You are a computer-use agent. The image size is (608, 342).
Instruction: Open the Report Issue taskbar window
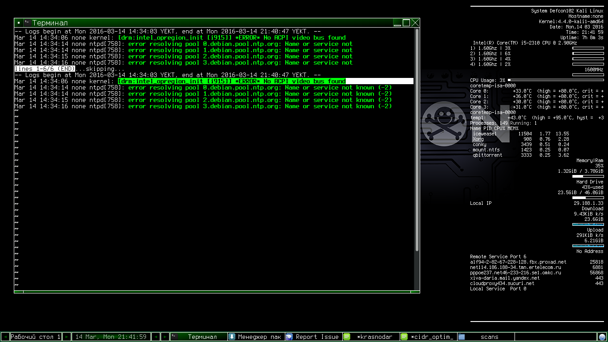click(313, 337)
